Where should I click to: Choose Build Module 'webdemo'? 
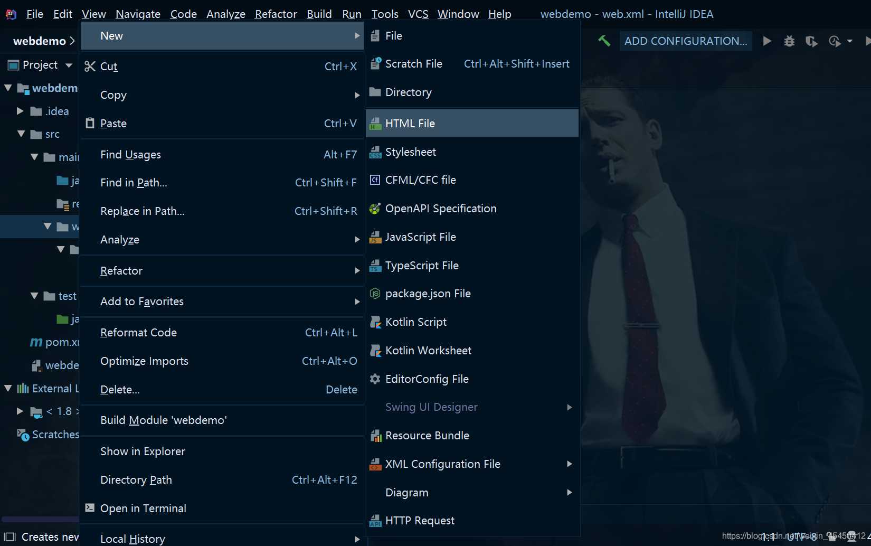[222, 420]
